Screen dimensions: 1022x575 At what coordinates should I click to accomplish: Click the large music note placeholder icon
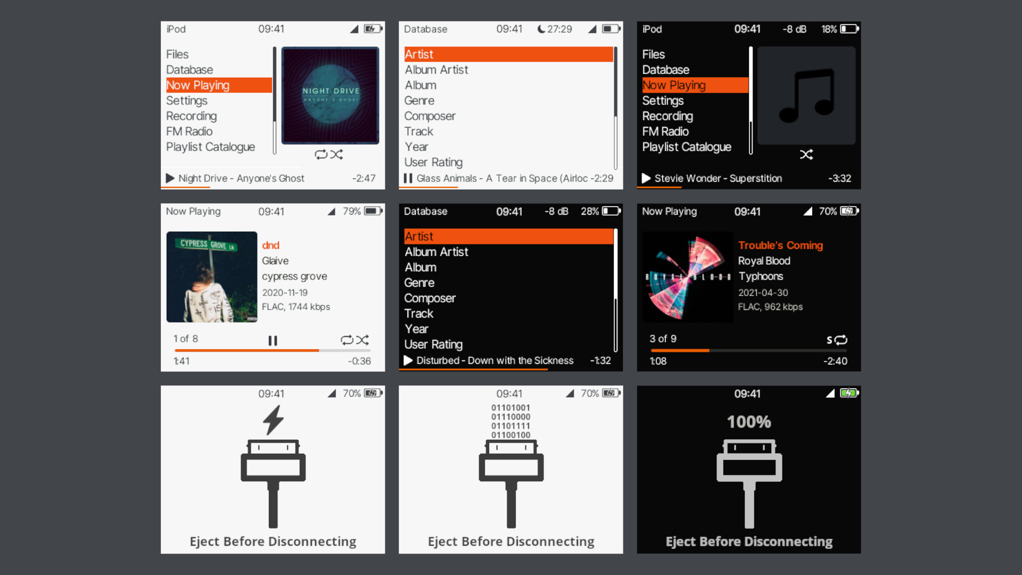[x=806, y=95]
